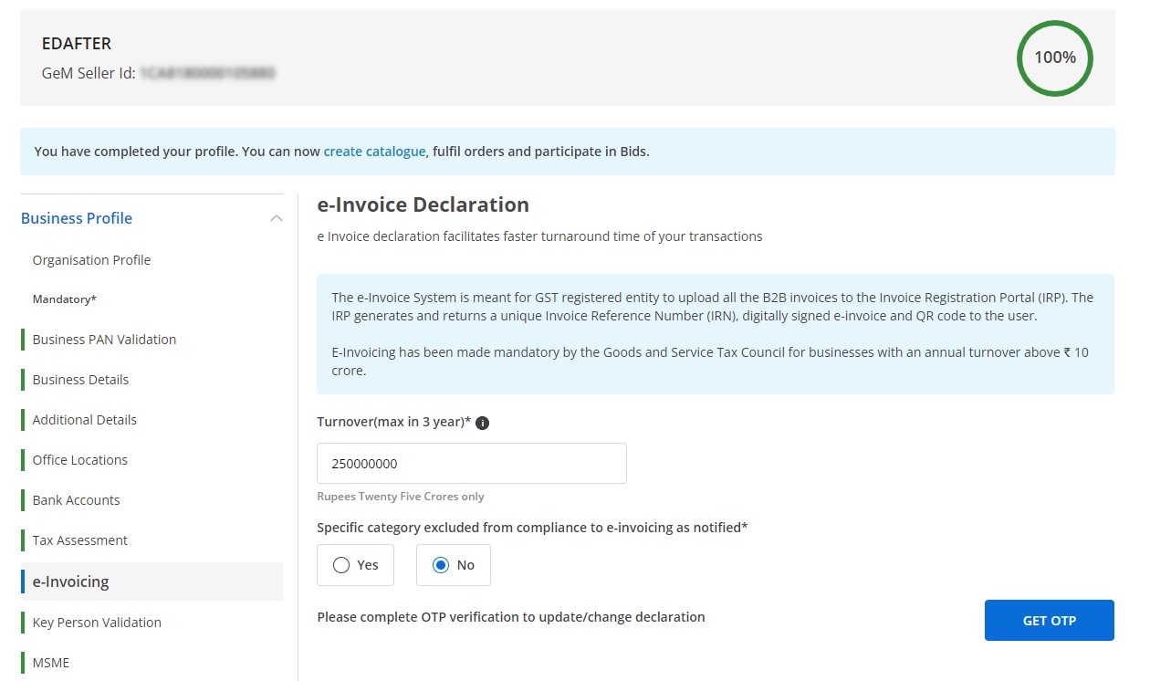Open the Organisation Profile section
Screen dimensions: 1150x681
point(91,260)
